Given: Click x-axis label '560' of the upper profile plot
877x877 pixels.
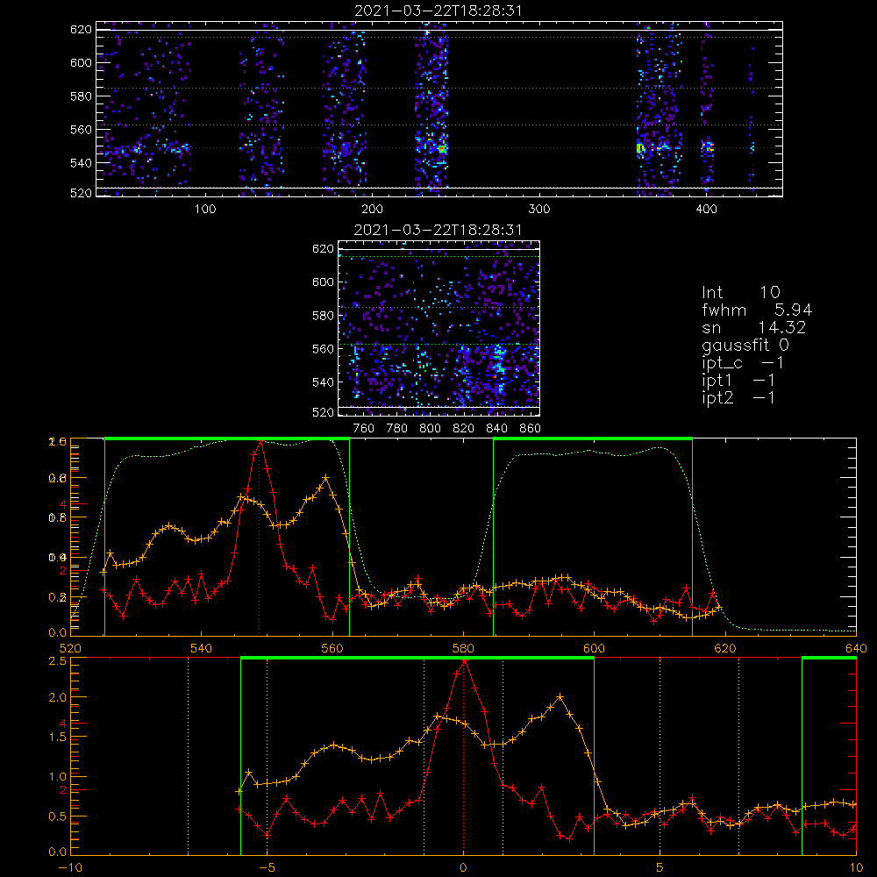Looking at the screenshot, I should [332, 649].
